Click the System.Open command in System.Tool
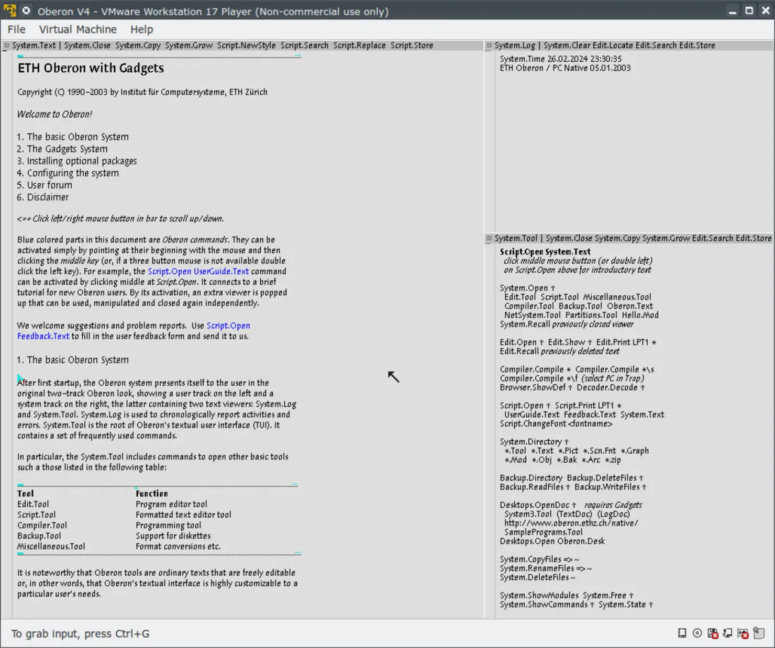Image resolution: width=775 pixels, height=648 pixels. [x=524, y=288]
